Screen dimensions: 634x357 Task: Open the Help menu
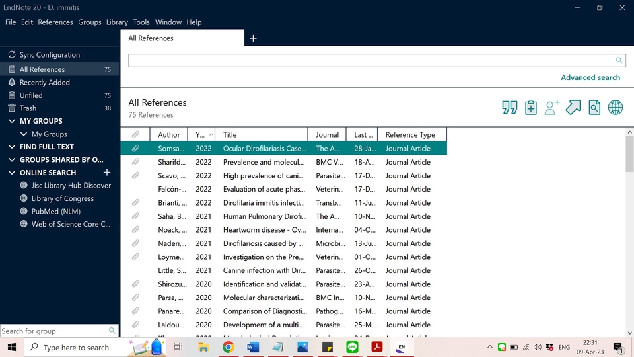(194, 22)
